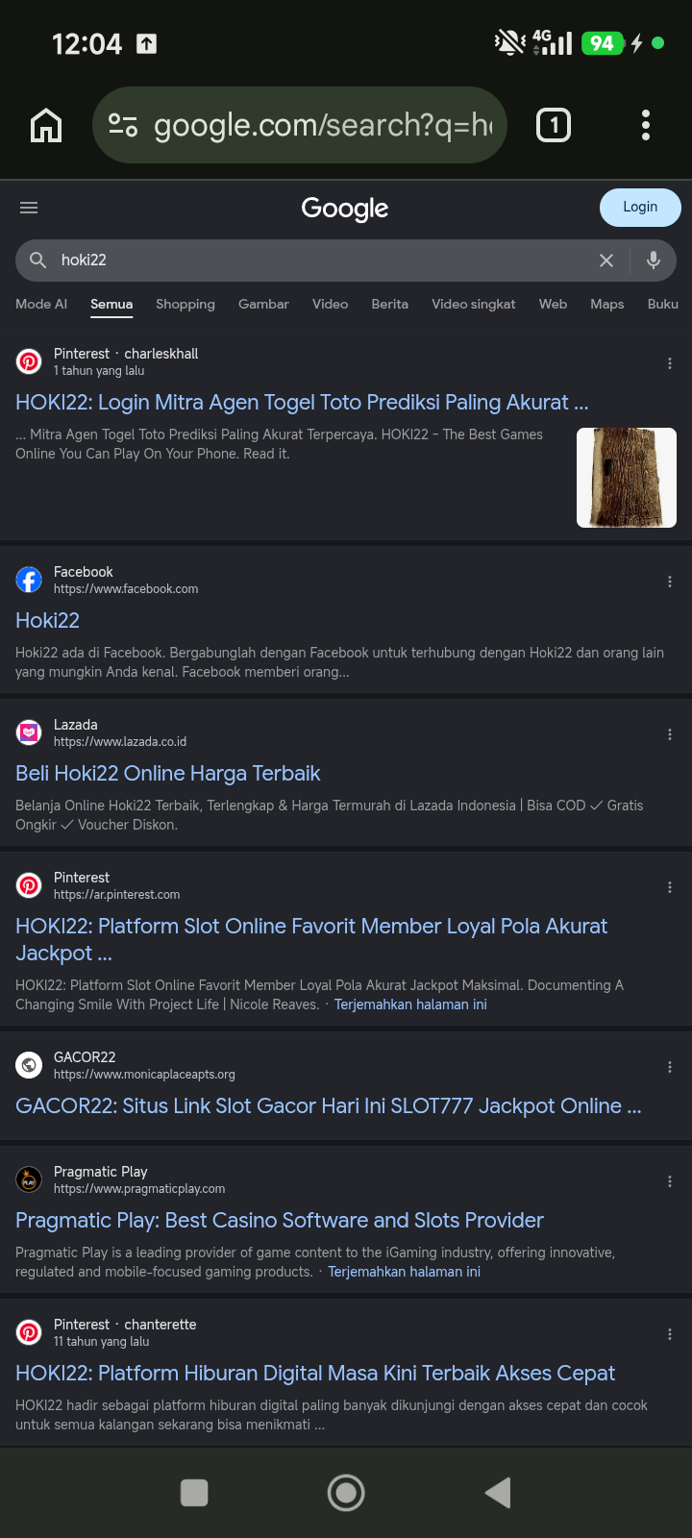Open more options for Lazada result
This screenshot has height=1538, width=692.
[670, 734]
